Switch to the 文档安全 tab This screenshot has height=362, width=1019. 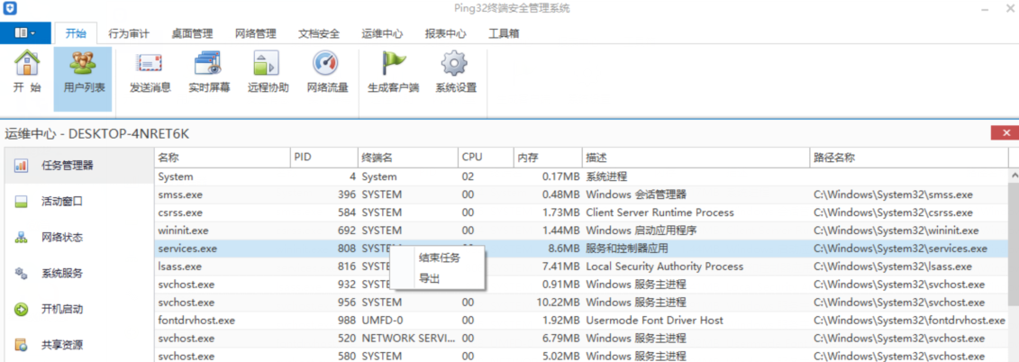(x=318, y=34)
